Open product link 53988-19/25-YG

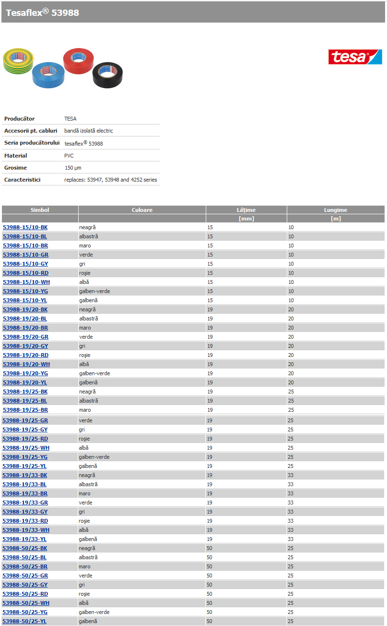pyautogui.click(x=25, y=457)
